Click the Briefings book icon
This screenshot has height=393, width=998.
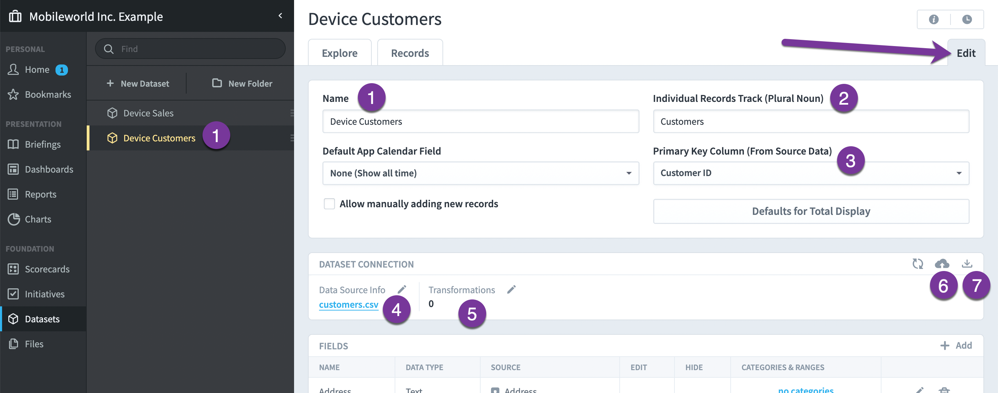[13, 145]
